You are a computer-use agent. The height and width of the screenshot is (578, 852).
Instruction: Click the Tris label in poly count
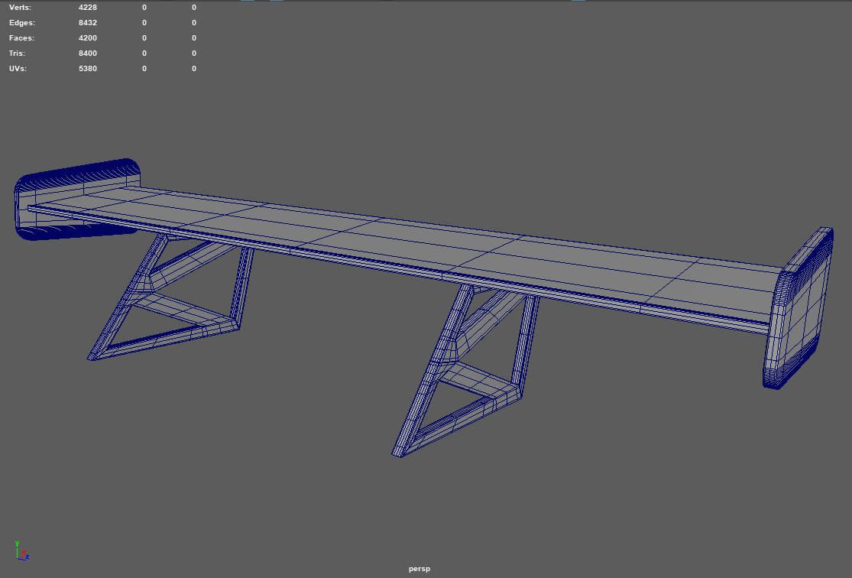[18, 53]
